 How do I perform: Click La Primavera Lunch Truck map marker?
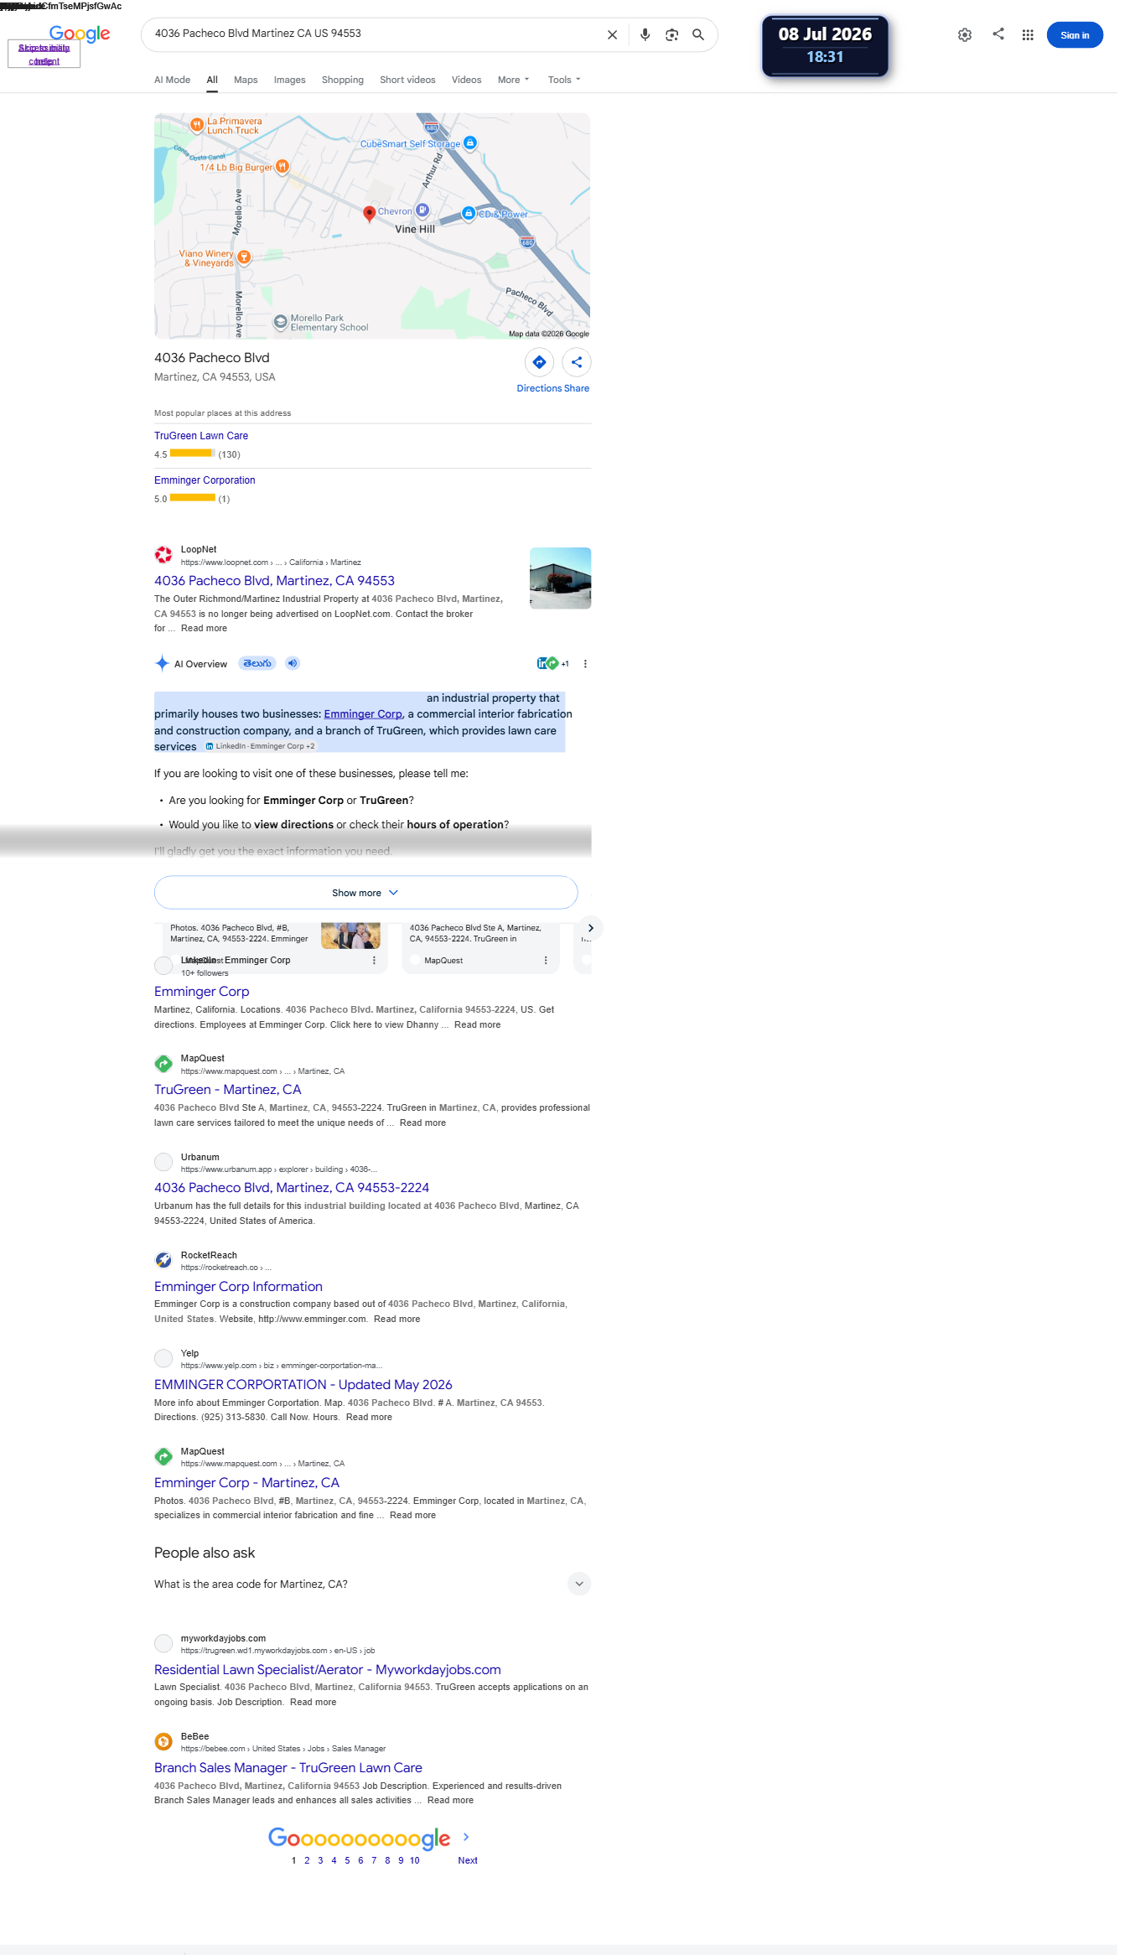197,126
